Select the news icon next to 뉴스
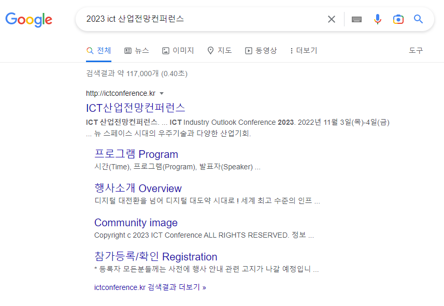Viewport: 444px width, 306px height. point(127,50)
